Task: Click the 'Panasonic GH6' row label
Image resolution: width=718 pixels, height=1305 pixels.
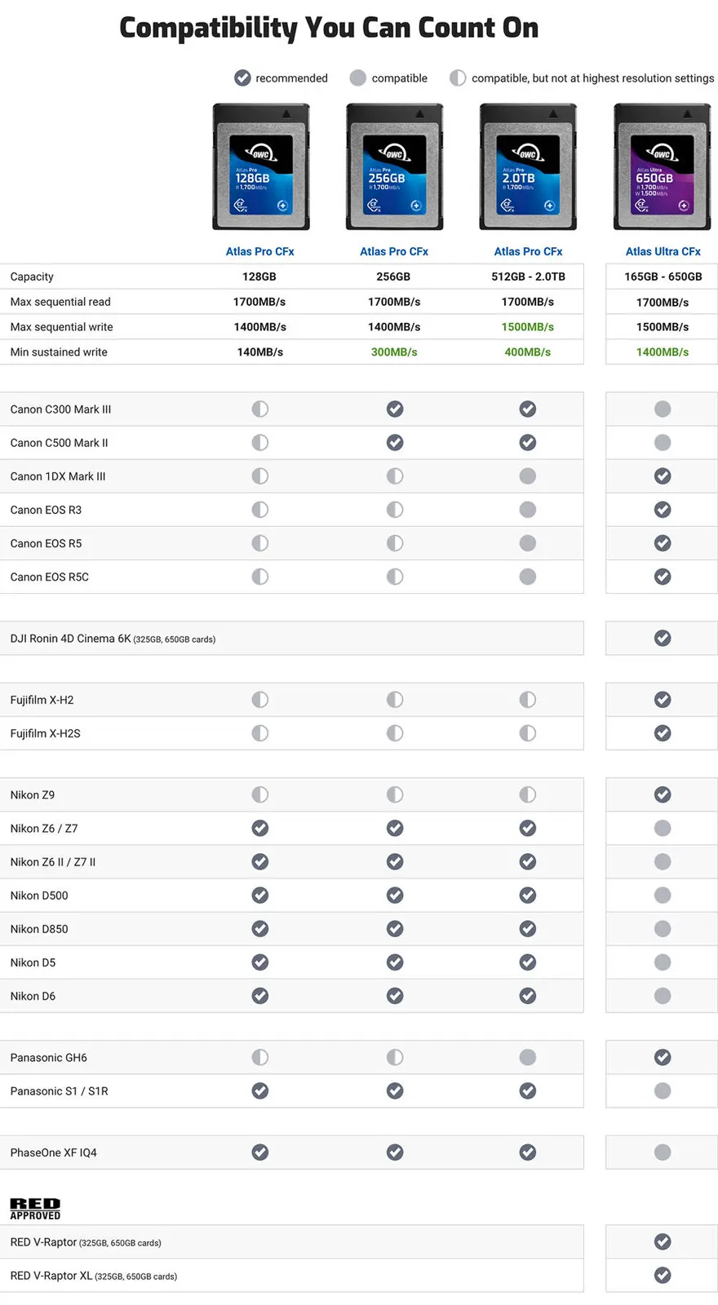Action: 48,1058
